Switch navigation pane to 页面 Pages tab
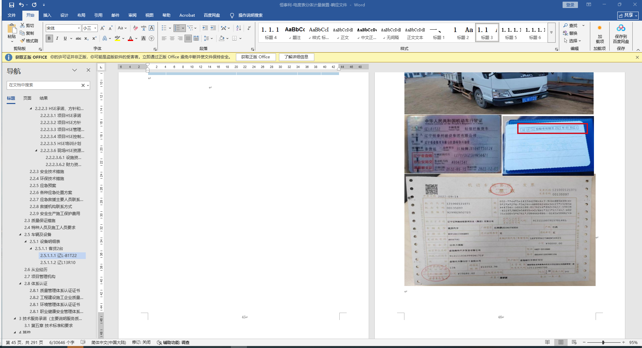Image resolution: width=642 pixels, height=348 pixels. [27, 98]
